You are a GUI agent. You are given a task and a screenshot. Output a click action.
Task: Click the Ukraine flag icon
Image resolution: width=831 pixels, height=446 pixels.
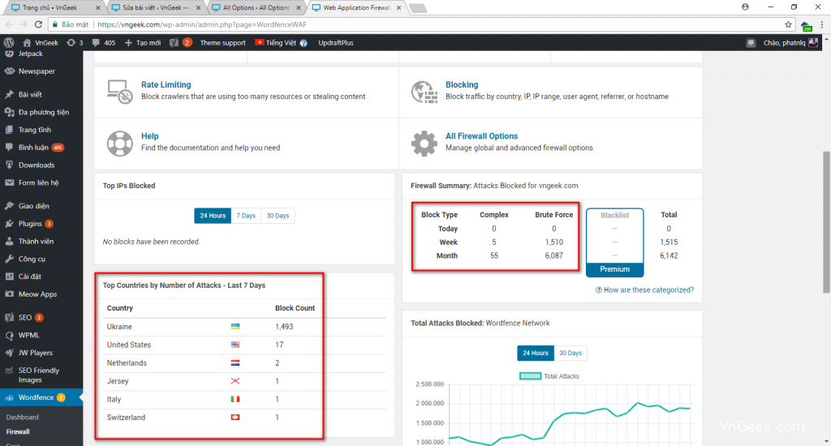pyautogui.click(x=235, y=326)
